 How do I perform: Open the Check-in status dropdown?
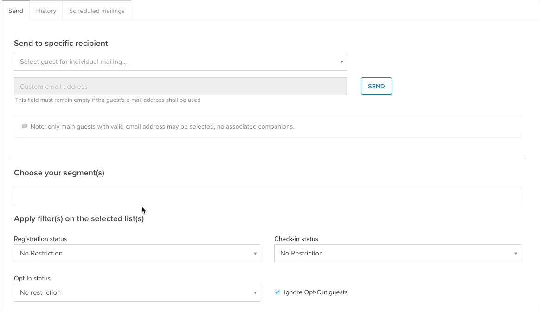pyautogui.click(x=397, y=254)
